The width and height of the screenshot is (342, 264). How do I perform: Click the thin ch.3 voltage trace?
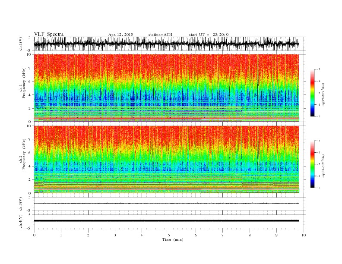[166, 203]
